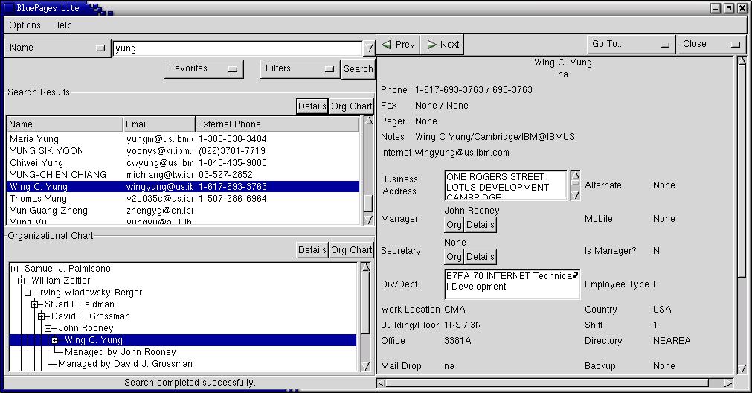Click Details button under Manager John Rooney
Image resolution: width=752 pixels, height=393 pixels.
(480, 225)
